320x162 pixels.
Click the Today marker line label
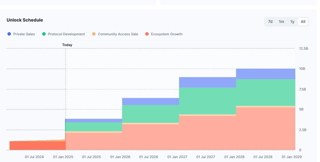pos(67,45)
